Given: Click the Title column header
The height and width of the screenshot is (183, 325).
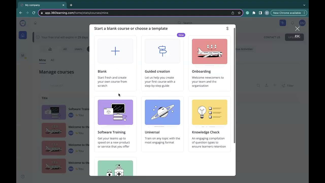Looking at the screenshot, I should (x=45, y=98).
